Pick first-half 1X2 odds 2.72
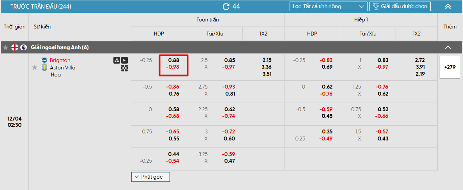The image size is (463, 190). (420, 60)
